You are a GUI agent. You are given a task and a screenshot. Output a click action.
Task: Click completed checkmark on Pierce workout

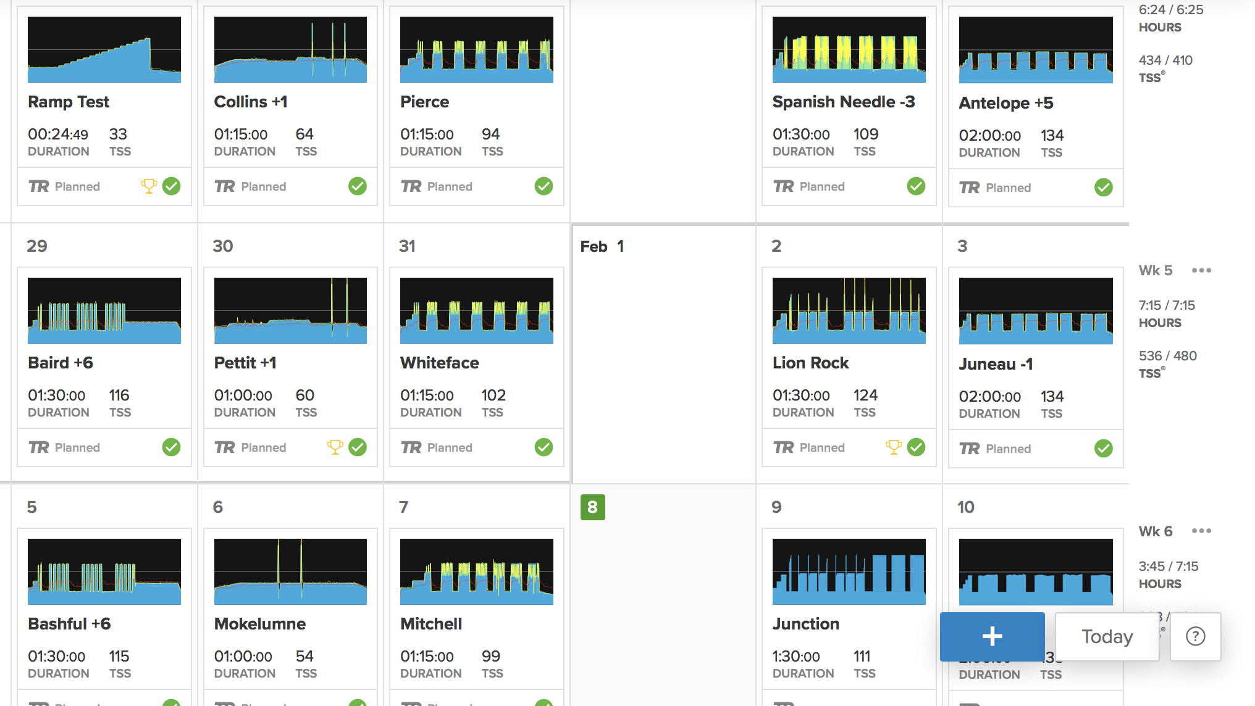[x=544, y=186]
